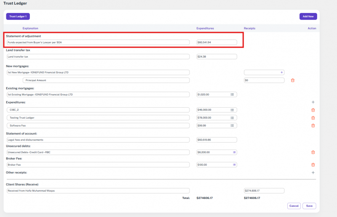Edit the Land transfer tax amount $24.38
337x217 pixels.
217,57
